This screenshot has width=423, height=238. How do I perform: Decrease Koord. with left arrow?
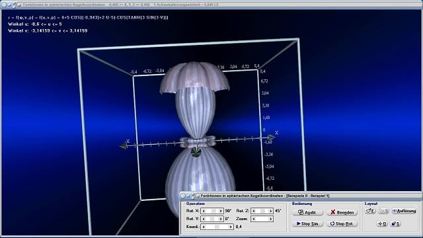204,227
